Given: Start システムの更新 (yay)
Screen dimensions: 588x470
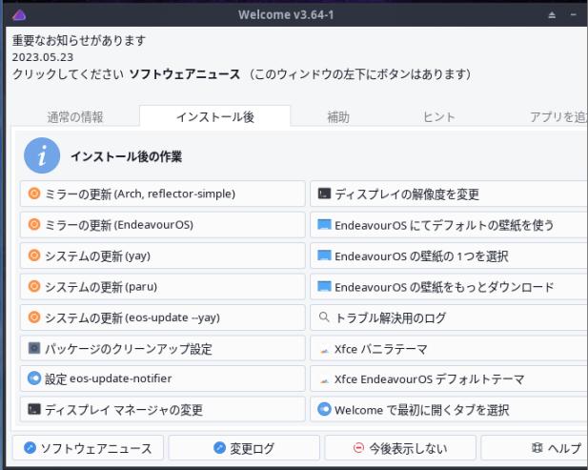Looking at the screenshot, I should 163,255.
